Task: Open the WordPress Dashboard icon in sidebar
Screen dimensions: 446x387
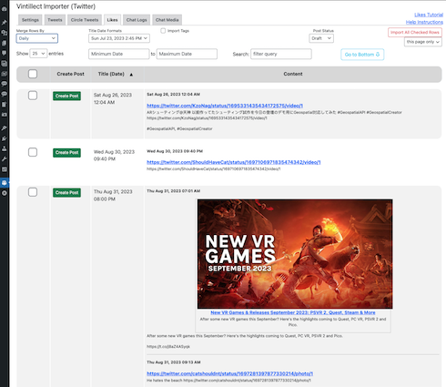Action: [5, 9]
